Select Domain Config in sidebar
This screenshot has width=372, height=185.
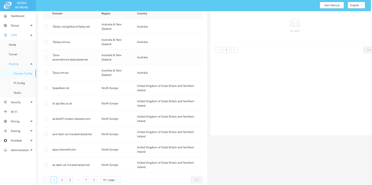[x=18, y=74]
